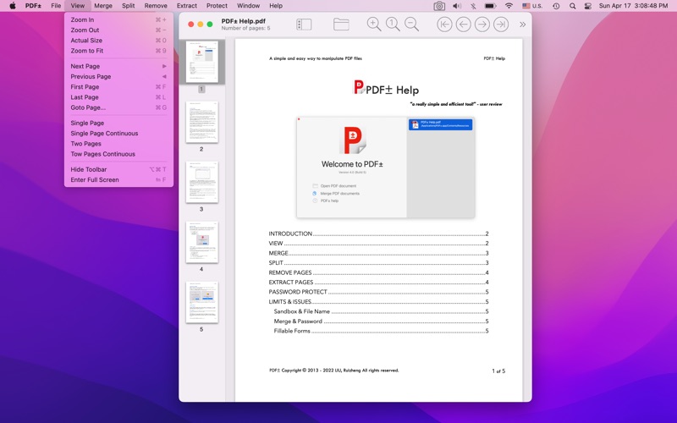Open the File menu
Screen dimensions: 677x423
point(56,6)
